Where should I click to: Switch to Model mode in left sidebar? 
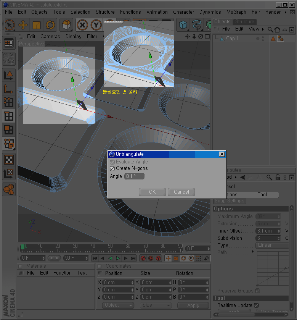[9, 75]
